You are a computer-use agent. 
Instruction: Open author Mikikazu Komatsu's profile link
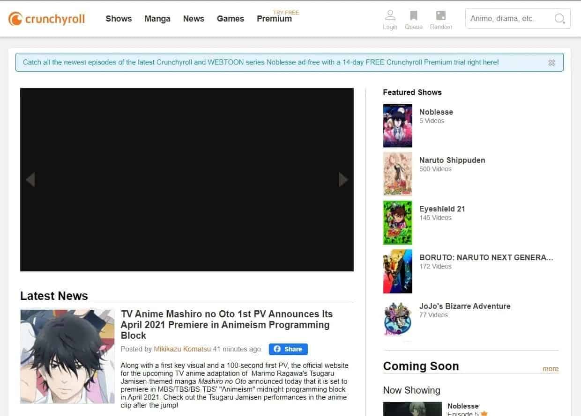coord(182,349)
